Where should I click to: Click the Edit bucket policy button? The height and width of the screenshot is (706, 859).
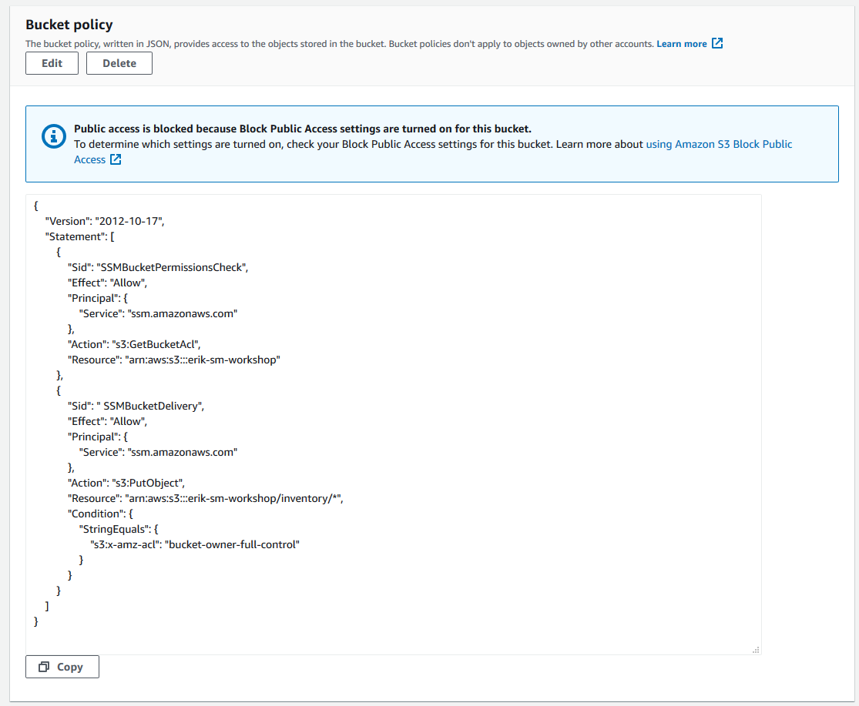(x=52, y=63)
